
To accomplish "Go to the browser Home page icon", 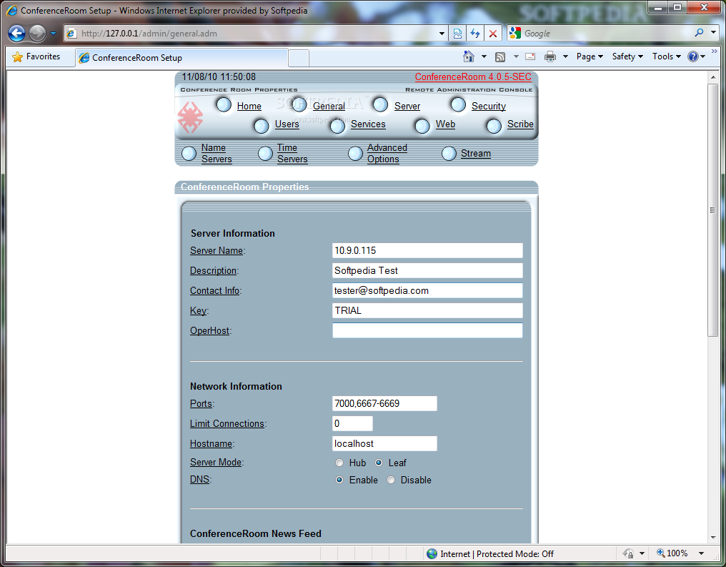I will click(469, 56).
